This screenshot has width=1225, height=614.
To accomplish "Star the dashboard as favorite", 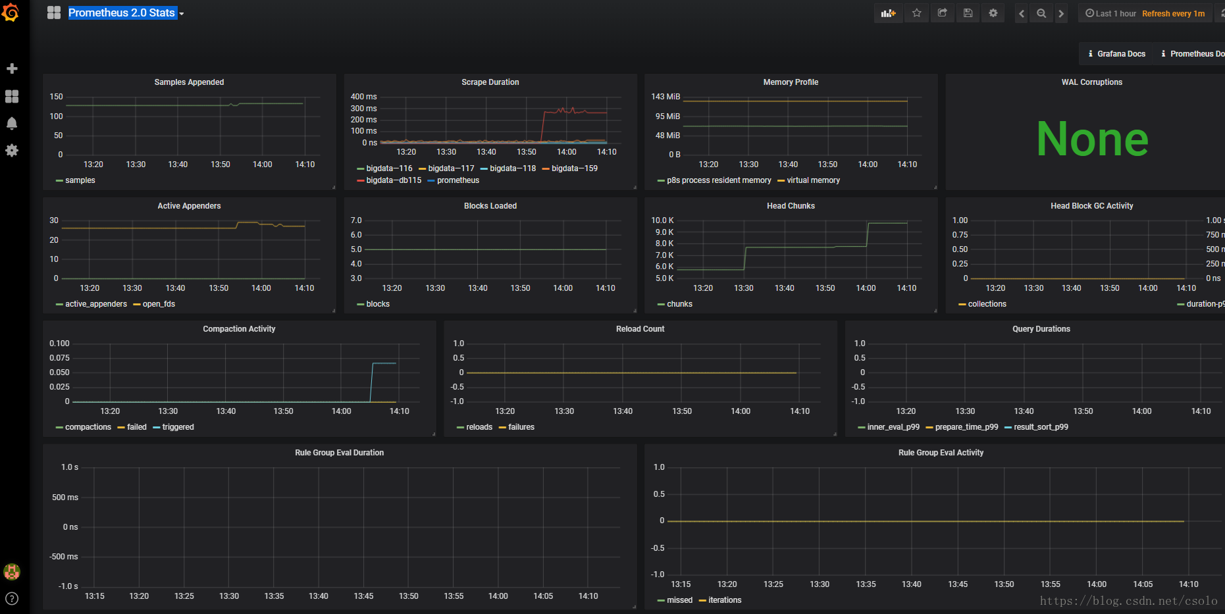I will click(x=916, y=13).
